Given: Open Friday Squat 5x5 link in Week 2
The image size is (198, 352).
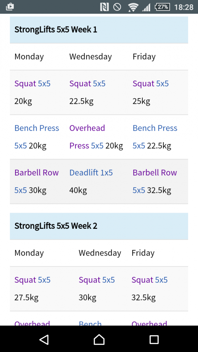Looking at the screenshot, I should click(149, 280).
